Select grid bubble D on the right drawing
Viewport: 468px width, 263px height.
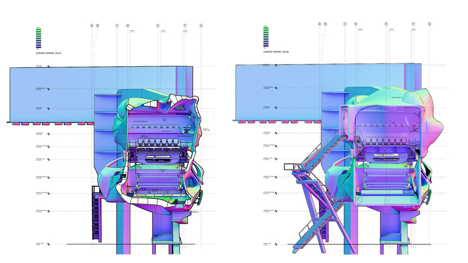tap(356, 25)
